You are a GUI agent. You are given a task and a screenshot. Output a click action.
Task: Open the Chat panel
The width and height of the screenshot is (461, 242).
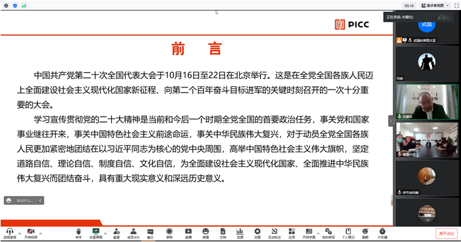[x=150, y=233]
